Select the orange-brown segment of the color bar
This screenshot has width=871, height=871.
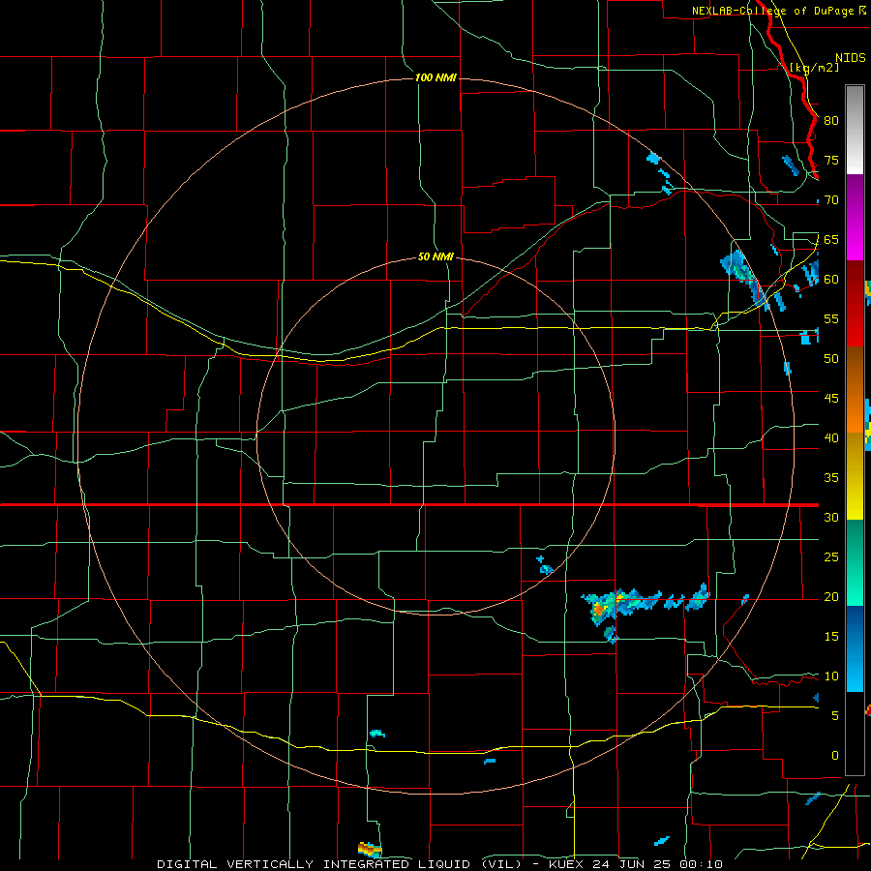(855, 389)
